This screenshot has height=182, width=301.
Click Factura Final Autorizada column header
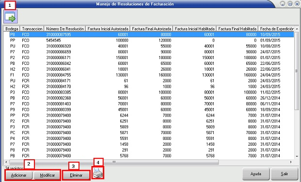click(x=151, y=29)
